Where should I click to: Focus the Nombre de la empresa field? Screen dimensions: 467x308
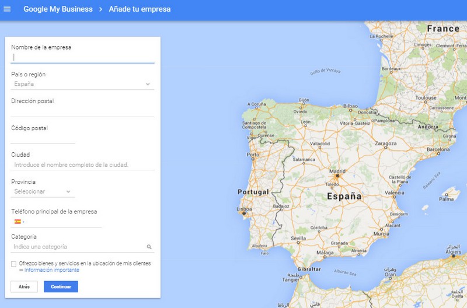pyautogui.click(x=82, y=57)
